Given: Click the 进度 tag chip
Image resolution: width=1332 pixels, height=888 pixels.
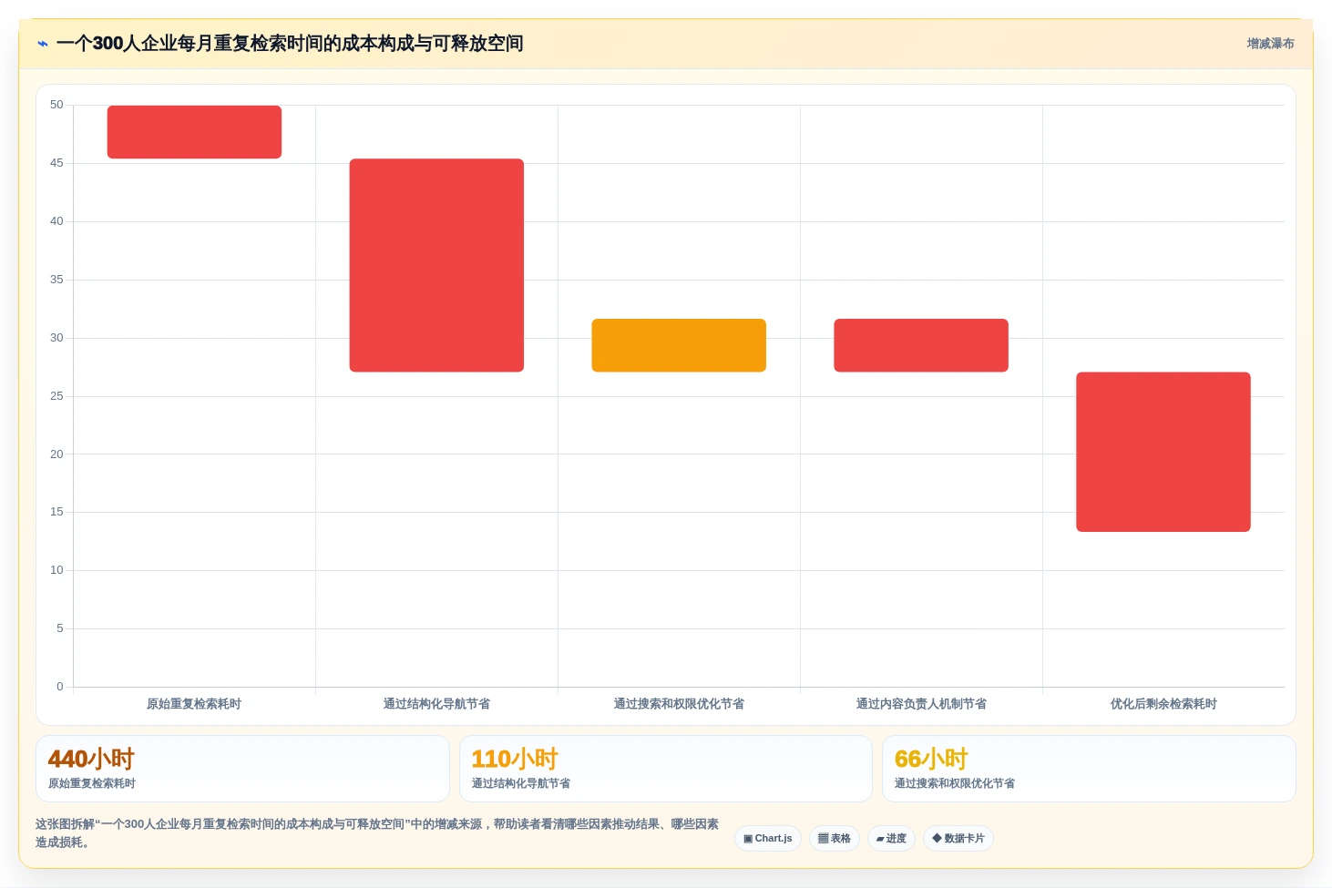Looking at the screenshot, I should [x=891, y=839].
